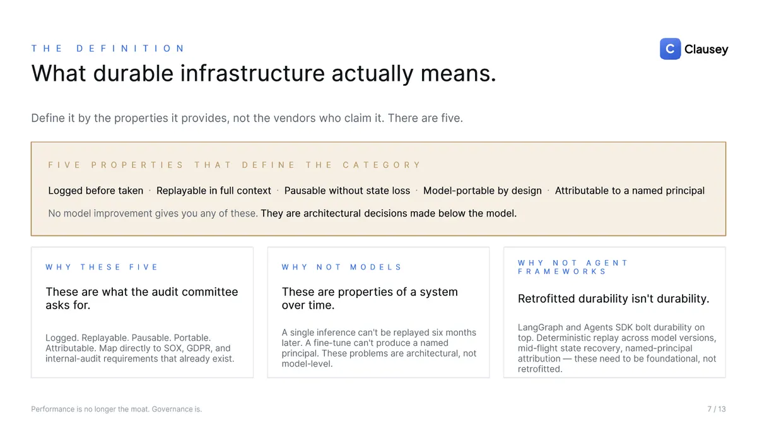Click 'These are what the audit committee' heading
This screenshot has height=426, width=757.
pos(142,299)
